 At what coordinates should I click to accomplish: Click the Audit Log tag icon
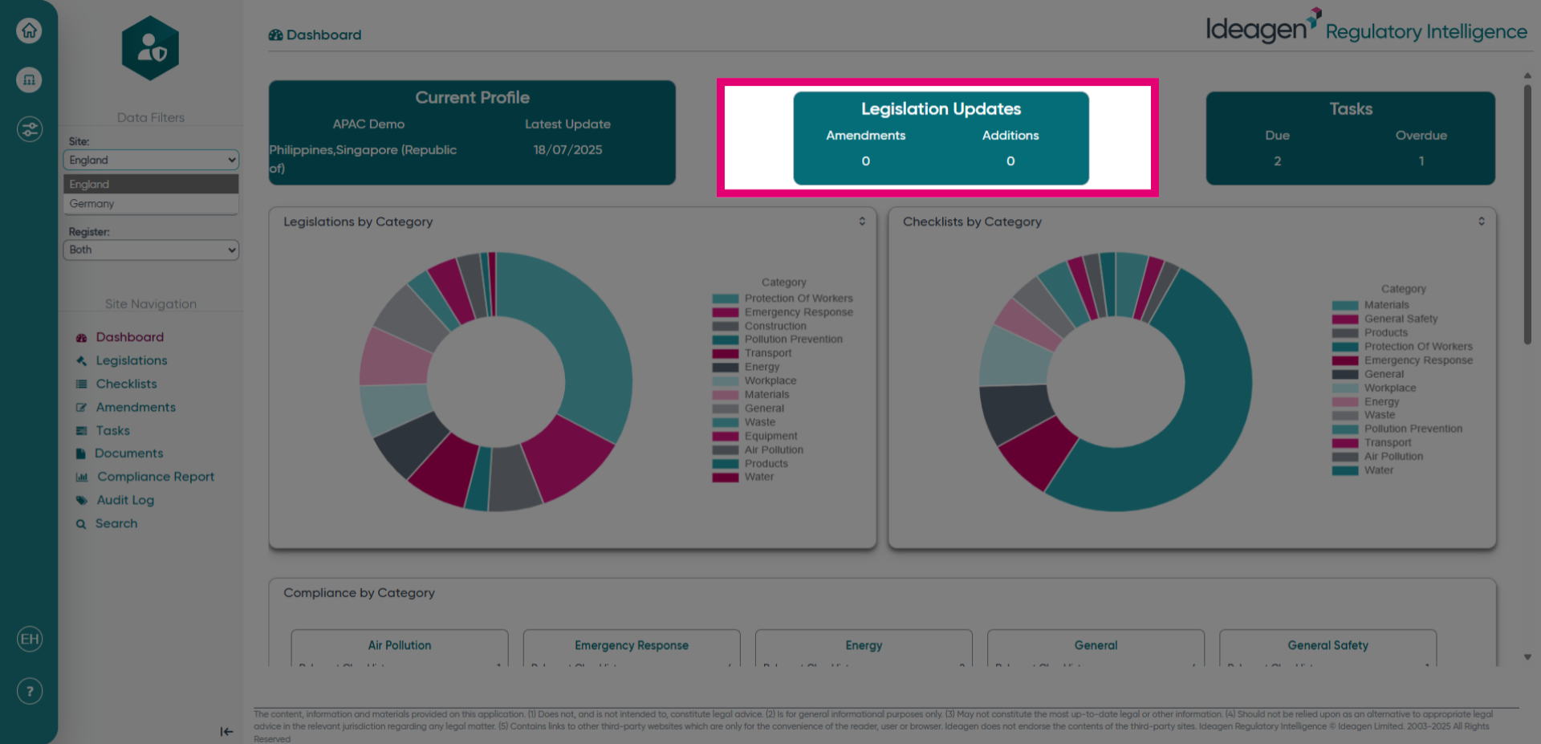tap(81, 500)
